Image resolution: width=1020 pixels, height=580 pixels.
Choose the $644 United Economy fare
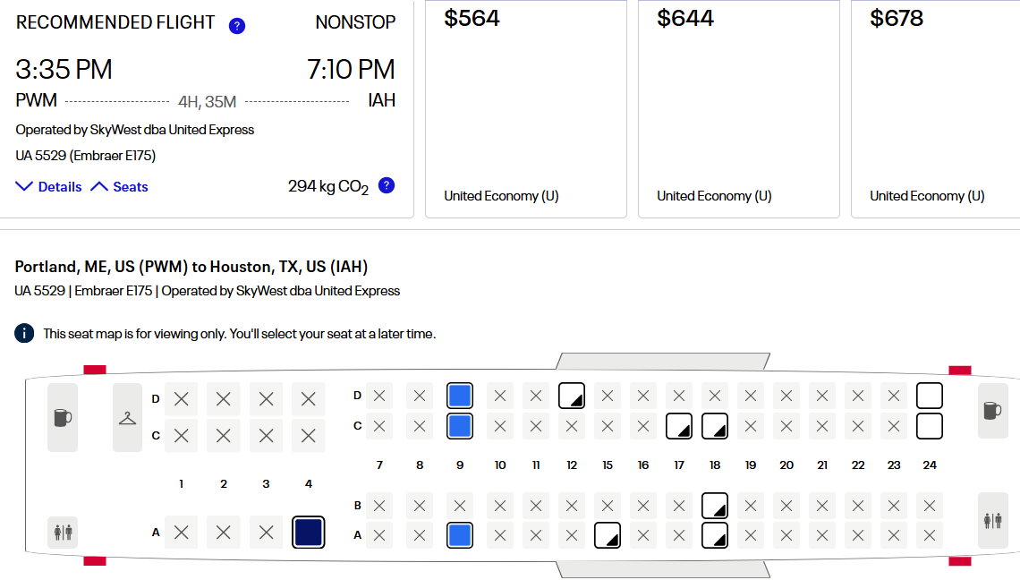point(738,108)
